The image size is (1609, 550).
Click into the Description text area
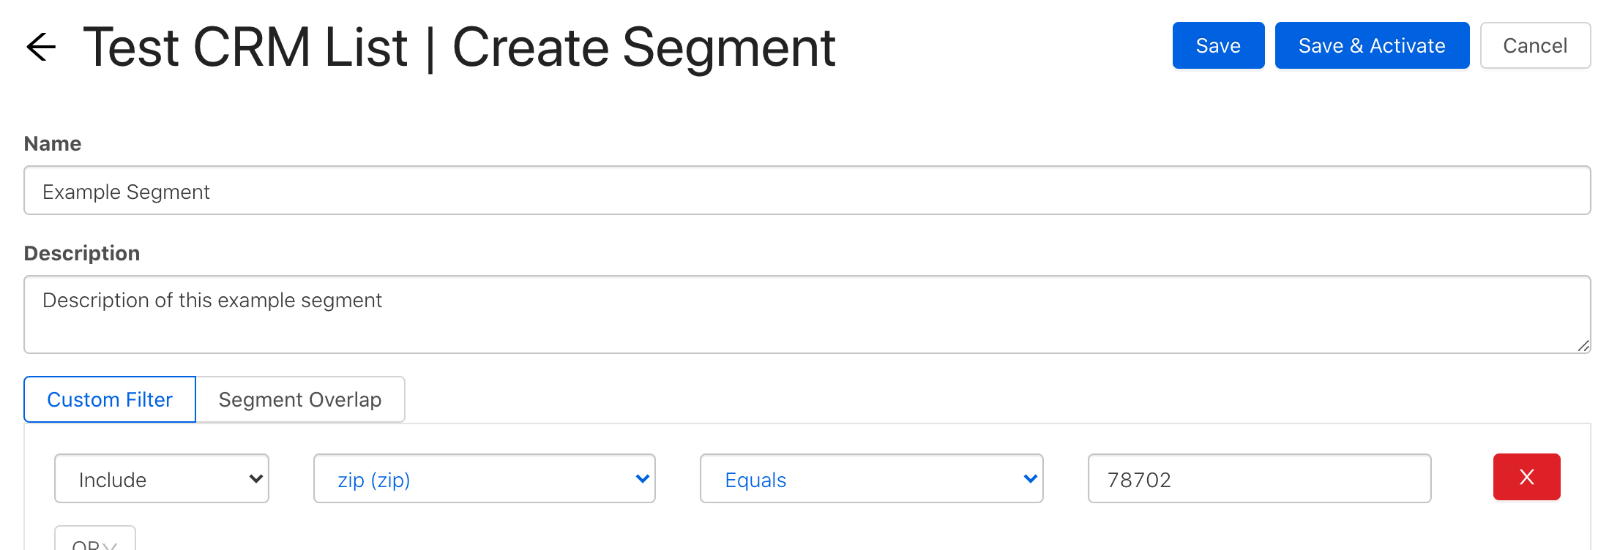pos(807,314)
